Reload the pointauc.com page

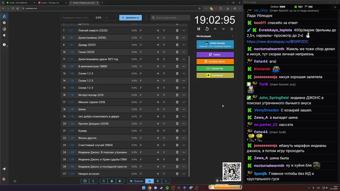coord(13,8)
